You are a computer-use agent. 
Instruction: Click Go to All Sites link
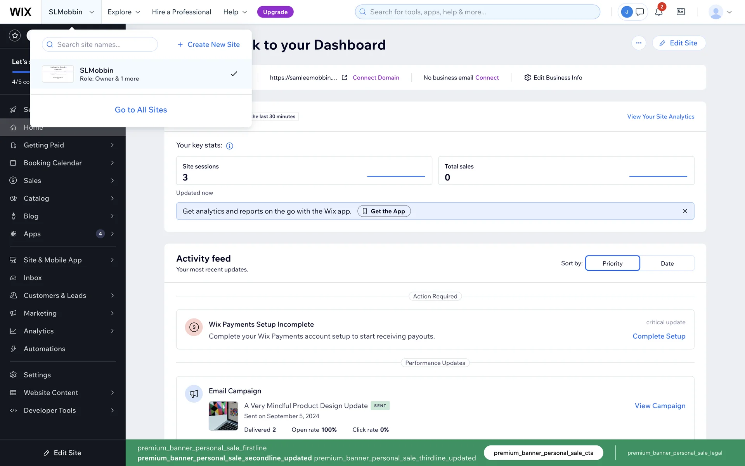tap(141, 110)
